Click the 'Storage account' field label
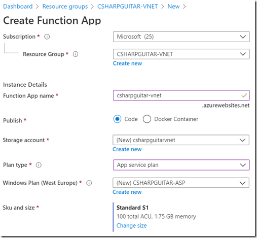 pos(24,140)
